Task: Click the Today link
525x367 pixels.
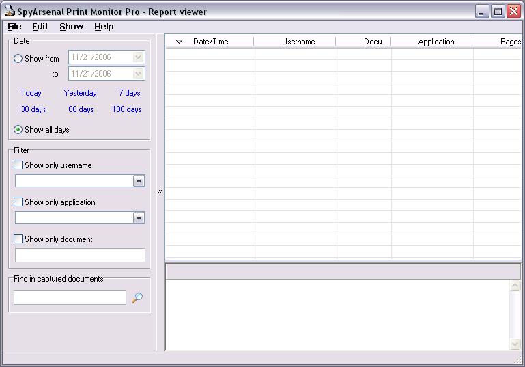Action: coord(31,93)
